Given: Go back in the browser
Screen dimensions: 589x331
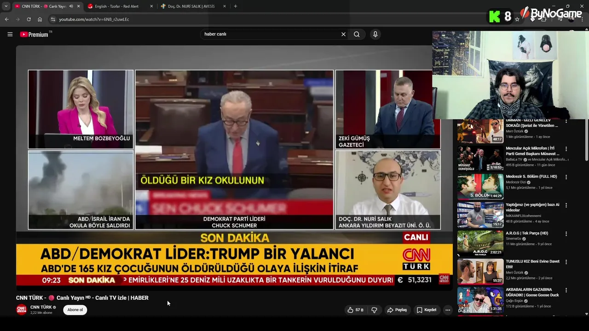Looking at the screenshot, I should click(7, 19).
